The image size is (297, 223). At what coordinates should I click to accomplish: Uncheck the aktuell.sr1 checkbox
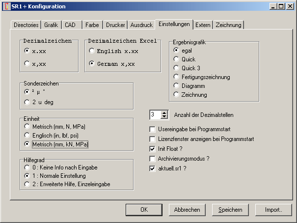[x=152, y=168]
